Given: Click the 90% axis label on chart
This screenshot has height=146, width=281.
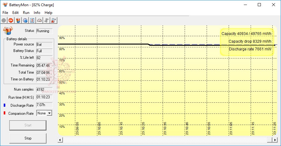Looking at the screenshot, I should (x=62, y=38).
